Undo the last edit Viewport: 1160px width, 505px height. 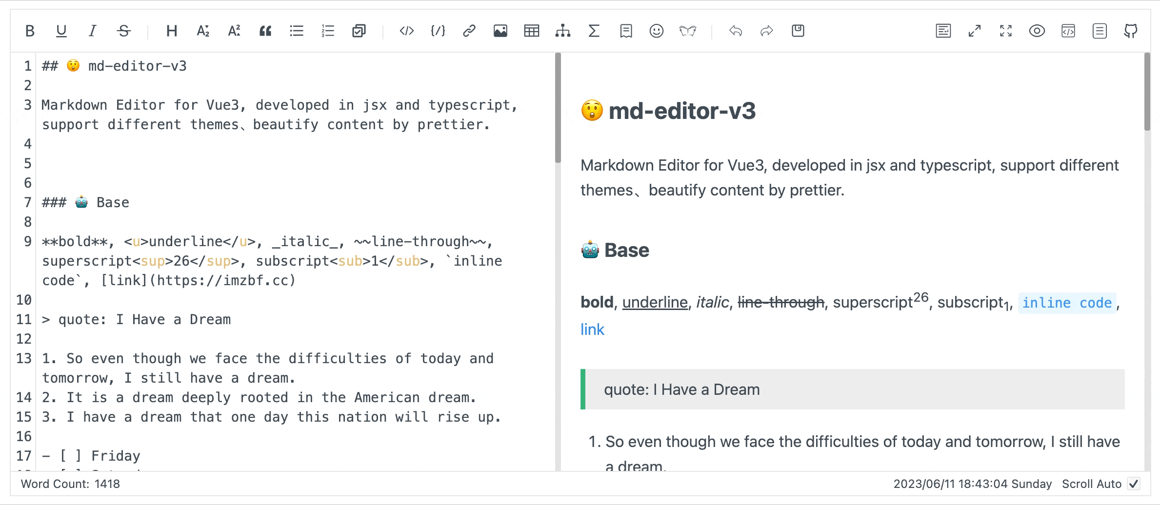tap(736, 31)
